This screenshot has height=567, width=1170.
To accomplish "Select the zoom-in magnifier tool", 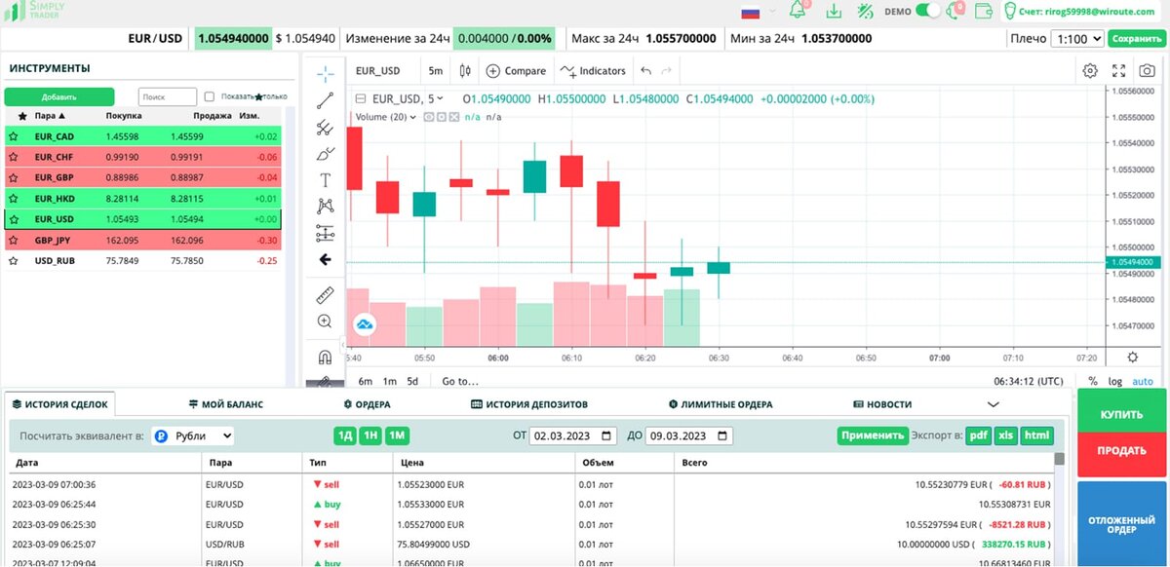I will (x=325, y=321).
